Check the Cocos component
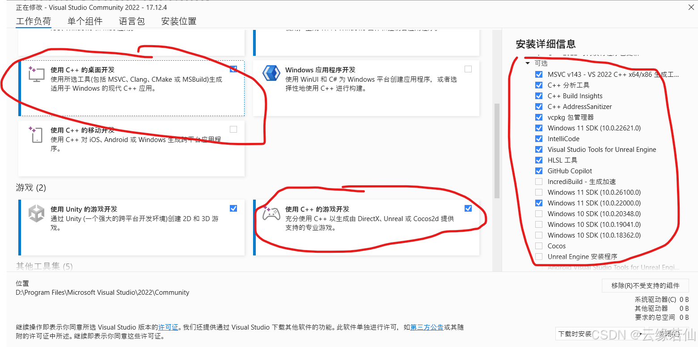 [x=539, y=246]
